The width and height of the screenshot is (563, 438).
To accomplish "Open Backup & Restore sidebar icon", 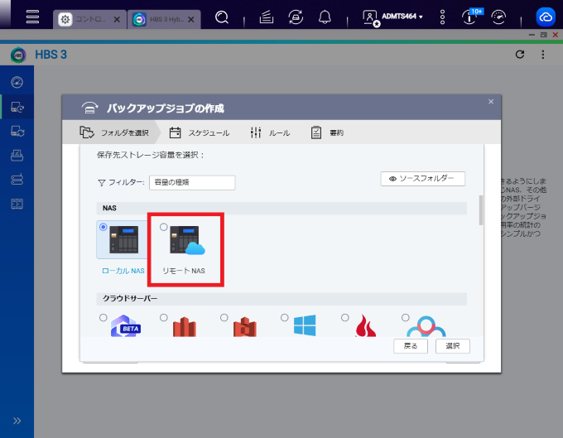I will pos(17,107).
